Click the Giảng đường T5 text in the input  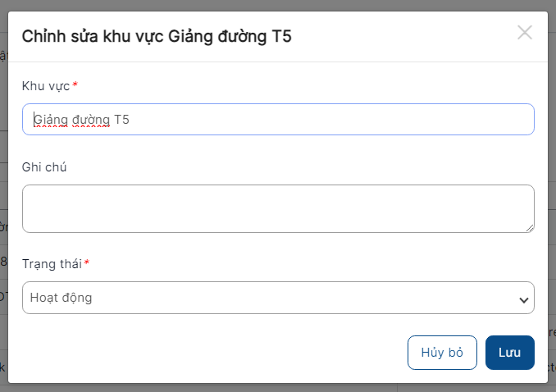pos(81,120)
